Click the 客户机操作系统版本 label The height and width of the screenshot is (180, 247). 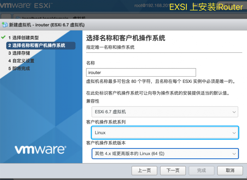(106, 143)
